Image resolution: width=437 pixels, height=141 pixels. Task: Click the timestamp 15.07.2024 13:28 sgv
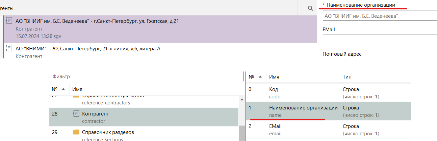[38, 36]
